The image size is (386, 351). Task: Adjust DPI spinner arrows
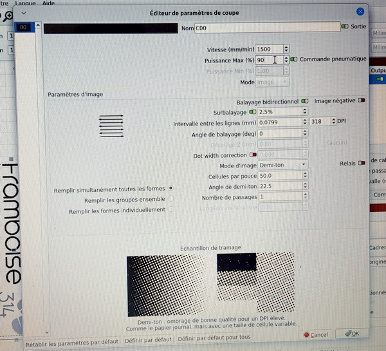333,121
